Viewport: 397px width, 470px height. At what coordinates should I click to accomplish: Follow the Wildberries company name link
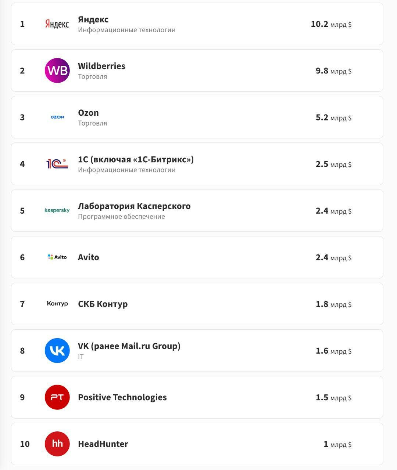pos(101,66)
